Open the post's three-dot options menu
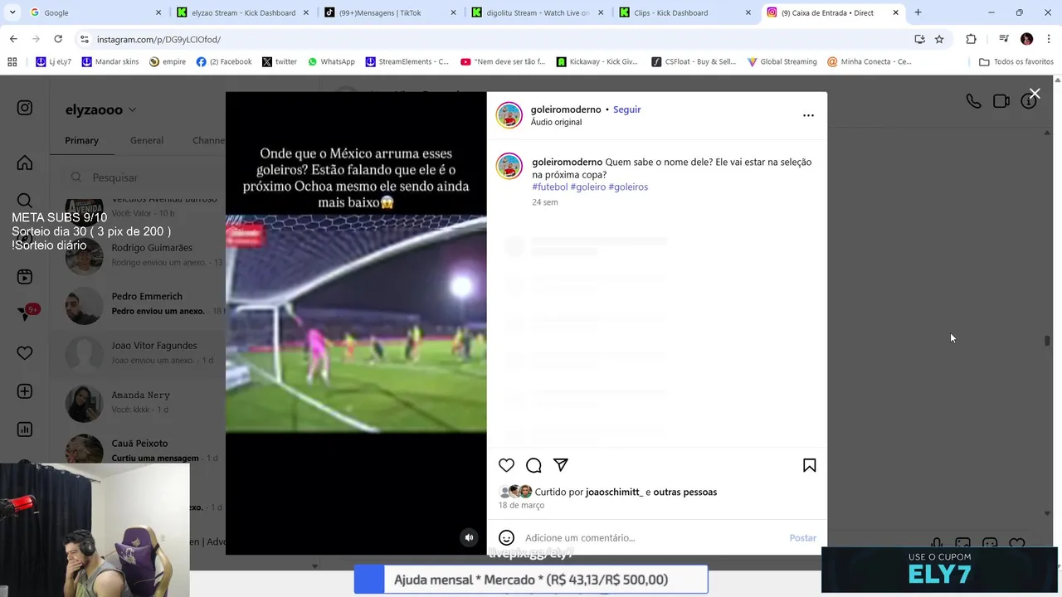 click(x=808, y=115)
